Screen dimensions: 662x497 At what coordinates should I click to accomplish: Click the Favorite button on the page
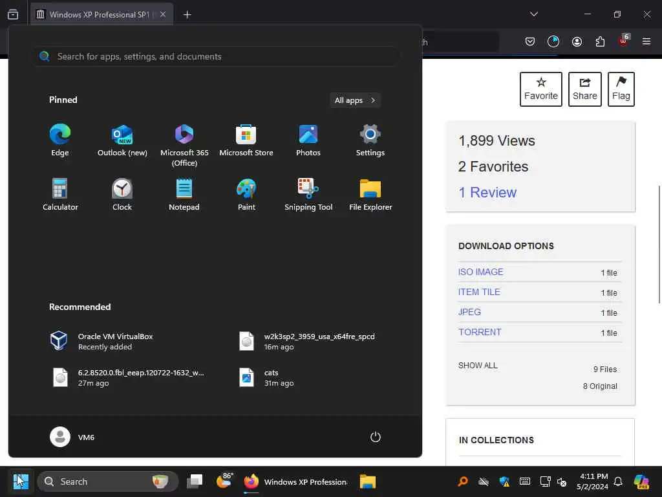point(541,89)
